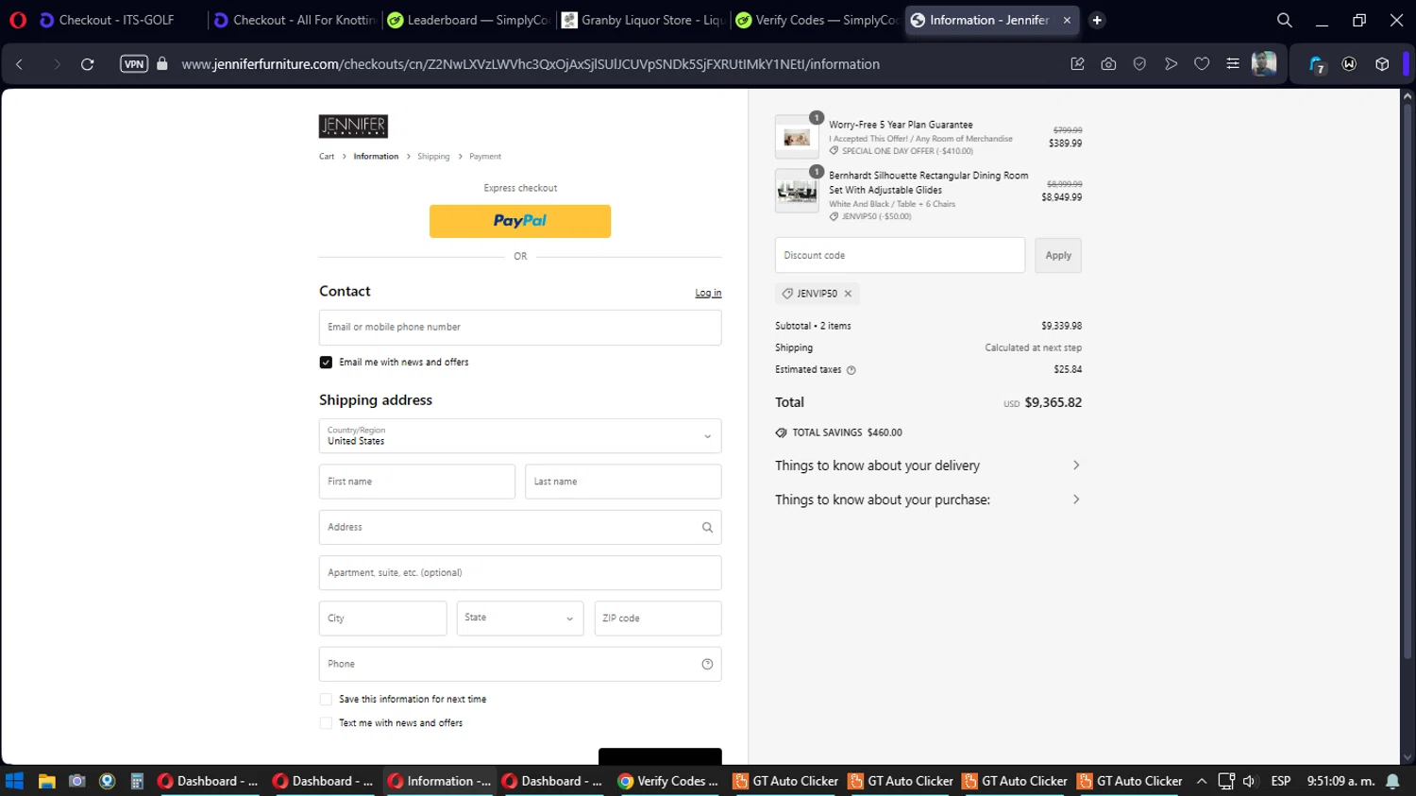This screenshot has height=796, width=1416.
Task: Click the Bernhardt dining set thumbnail
Action: 797,191
